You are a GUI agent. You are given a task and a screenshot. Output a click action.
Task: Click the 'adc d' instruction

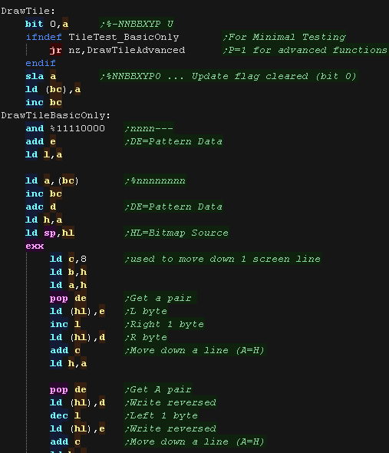point(41,207)
